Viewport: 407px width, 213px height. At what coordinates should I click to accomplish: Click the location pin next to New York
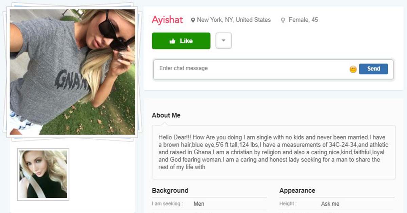(x=193, y=20)
